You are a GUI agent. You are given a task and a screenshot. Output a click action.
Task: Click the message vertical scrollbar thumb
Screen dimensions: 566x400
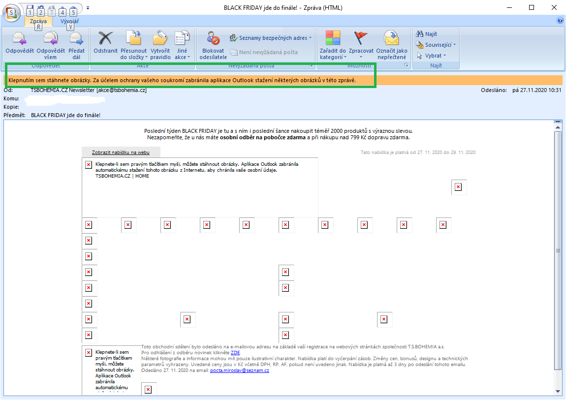pyautogui.click(x=558, y=250)
